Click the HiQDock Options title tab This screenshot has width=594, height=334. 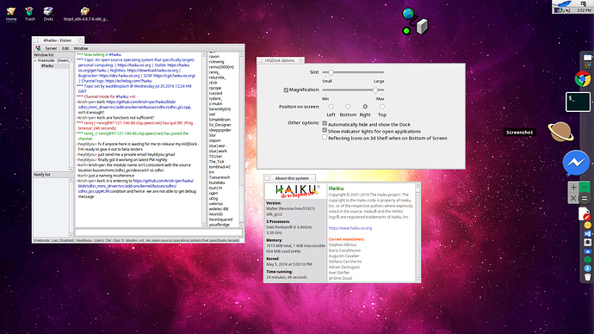pos(280,60)
